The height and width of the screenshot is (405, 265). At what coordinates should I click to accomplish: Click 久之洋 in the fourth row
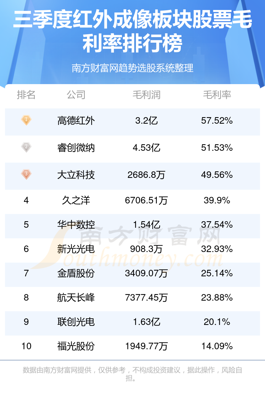76,200
